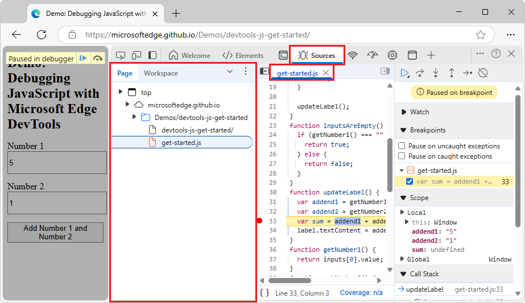Image resolution: width=525 pixels, height=303 pixels.
Task: Favorite this page with star icon
Action: [481, 35]
